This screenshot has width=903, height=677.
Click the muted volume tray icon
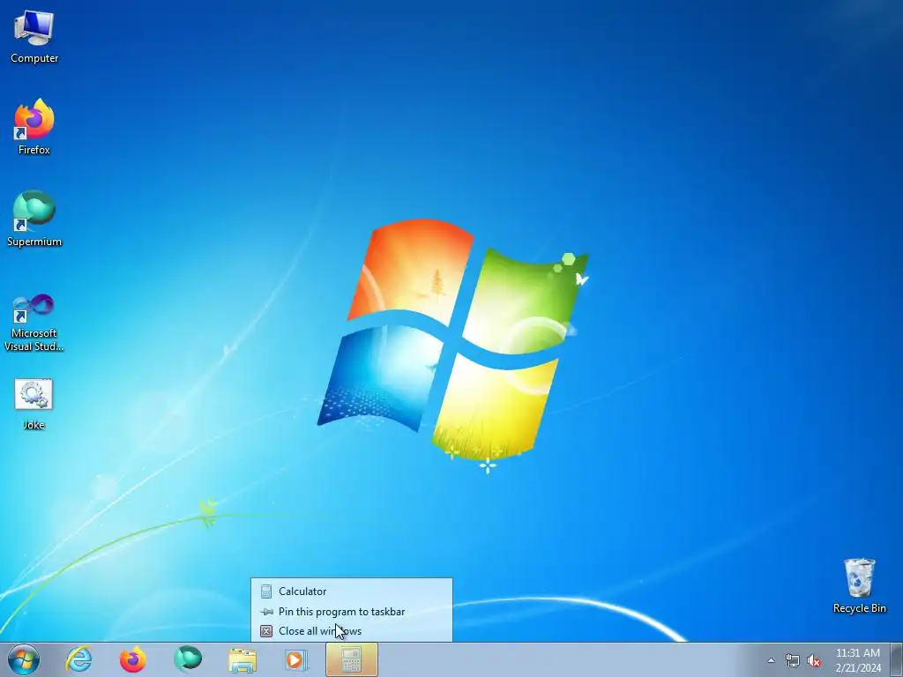pyautogui.click(x=814, y=660)
